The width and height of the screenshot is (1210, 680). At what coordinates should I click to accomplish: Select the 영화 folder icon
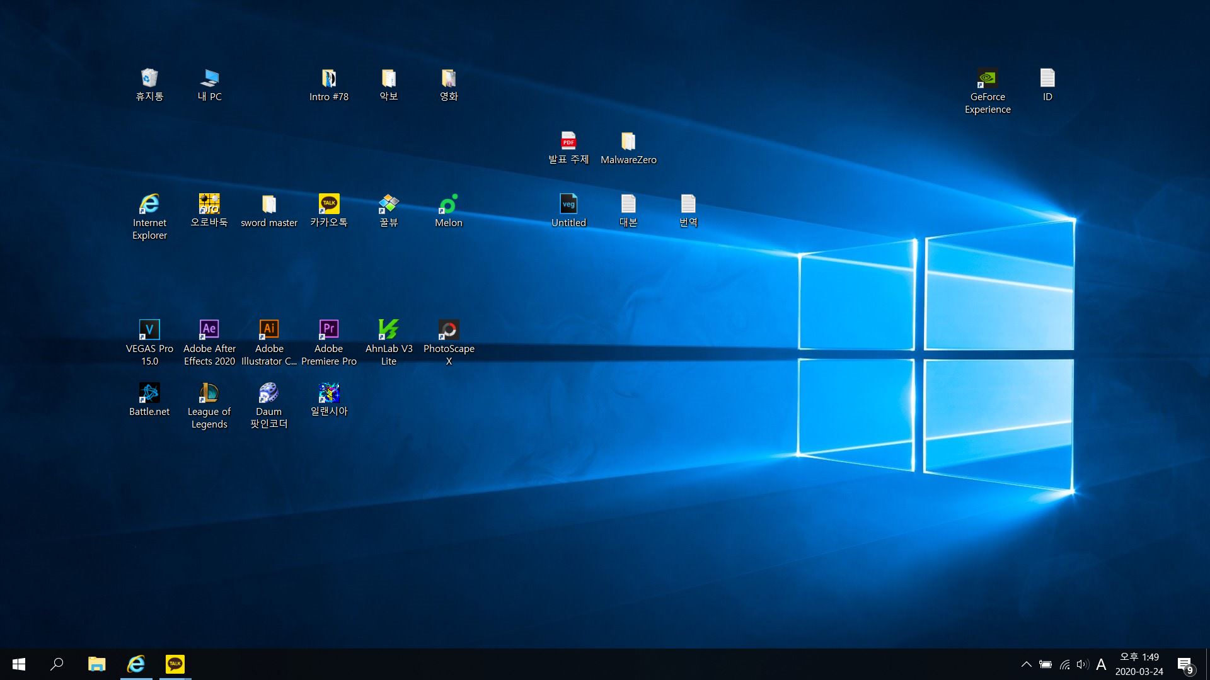coord(448,85)
